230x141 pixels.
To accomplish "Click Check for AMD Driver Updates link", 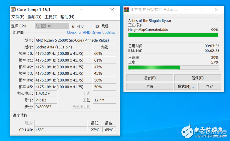I will point(91,32).
